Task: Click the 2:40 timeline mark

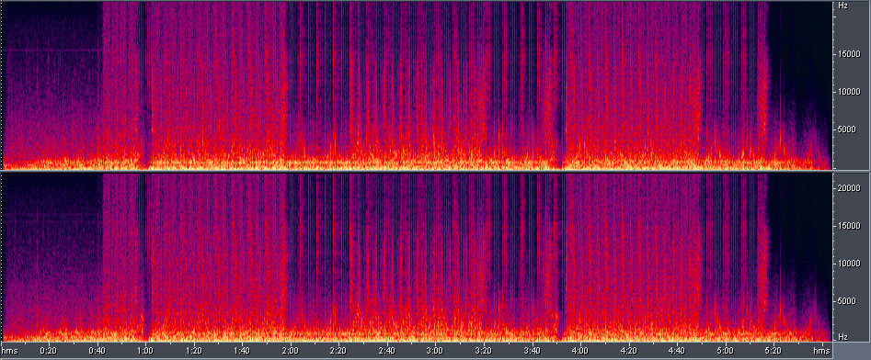Action: [x=387, y=351]
